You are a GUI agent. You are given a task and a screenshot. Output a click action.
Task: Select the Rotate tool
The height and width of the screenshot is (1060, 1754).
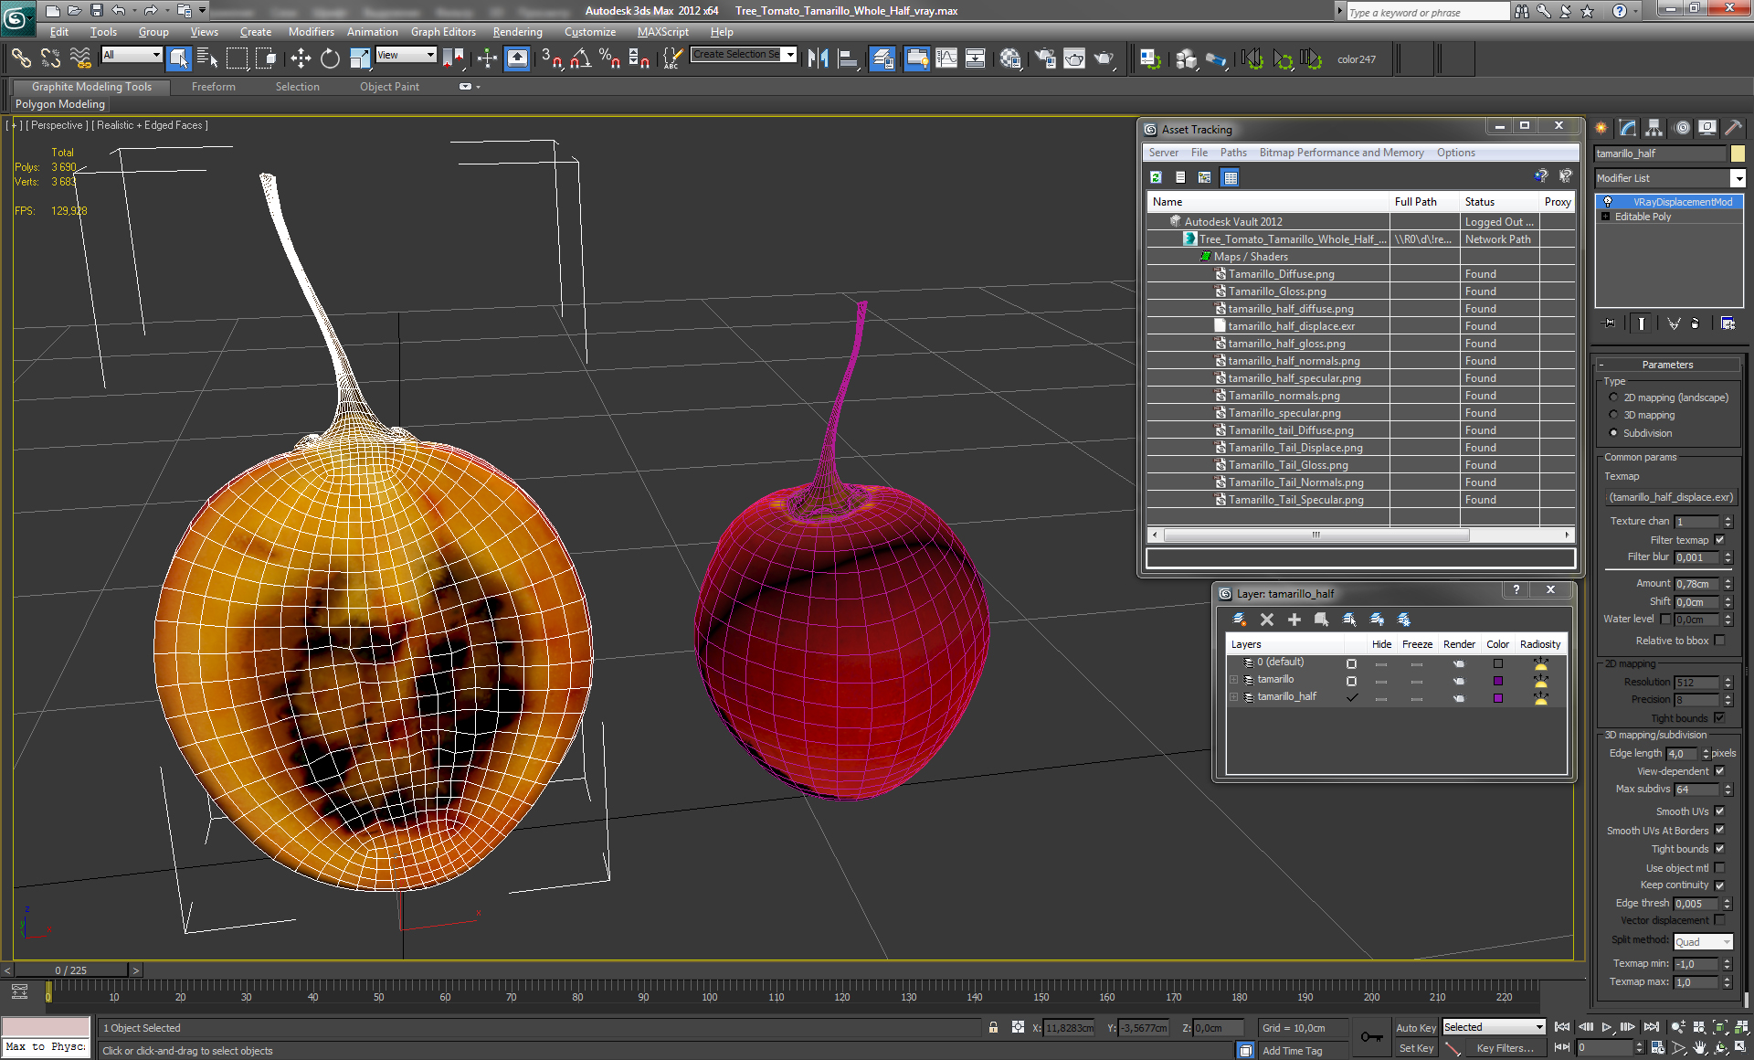[x=330, y=58]
